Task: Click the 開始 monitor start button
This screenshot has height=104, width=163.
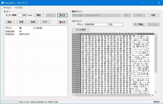Action: (39, 15)
